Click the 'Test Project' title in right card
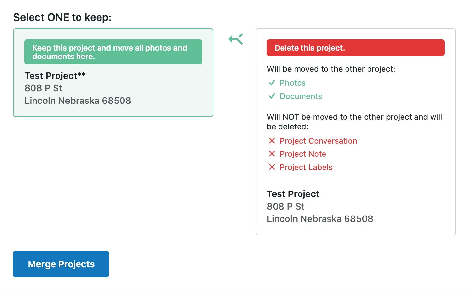The width and height of the screenshot is (469, 295). [293, 194]
